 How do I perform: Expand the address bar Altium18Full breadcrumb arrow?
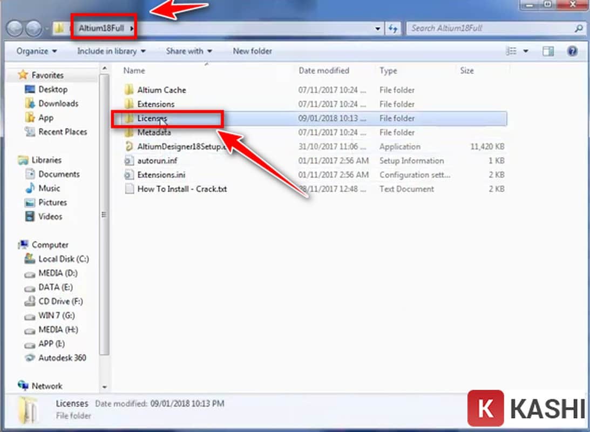pos(131,28)
